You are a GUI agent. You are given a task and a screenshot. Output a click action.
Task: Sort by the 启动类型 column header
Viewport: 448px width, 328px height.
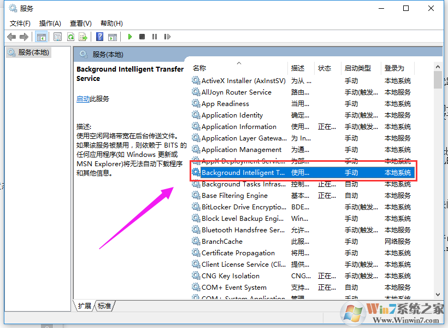coord(361,68)
